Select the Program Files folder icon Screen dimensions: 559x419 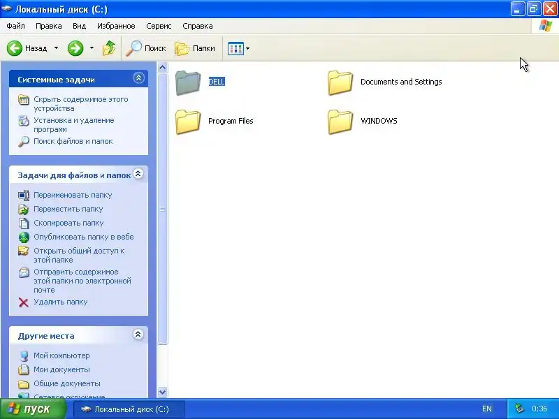click(188, 122)
